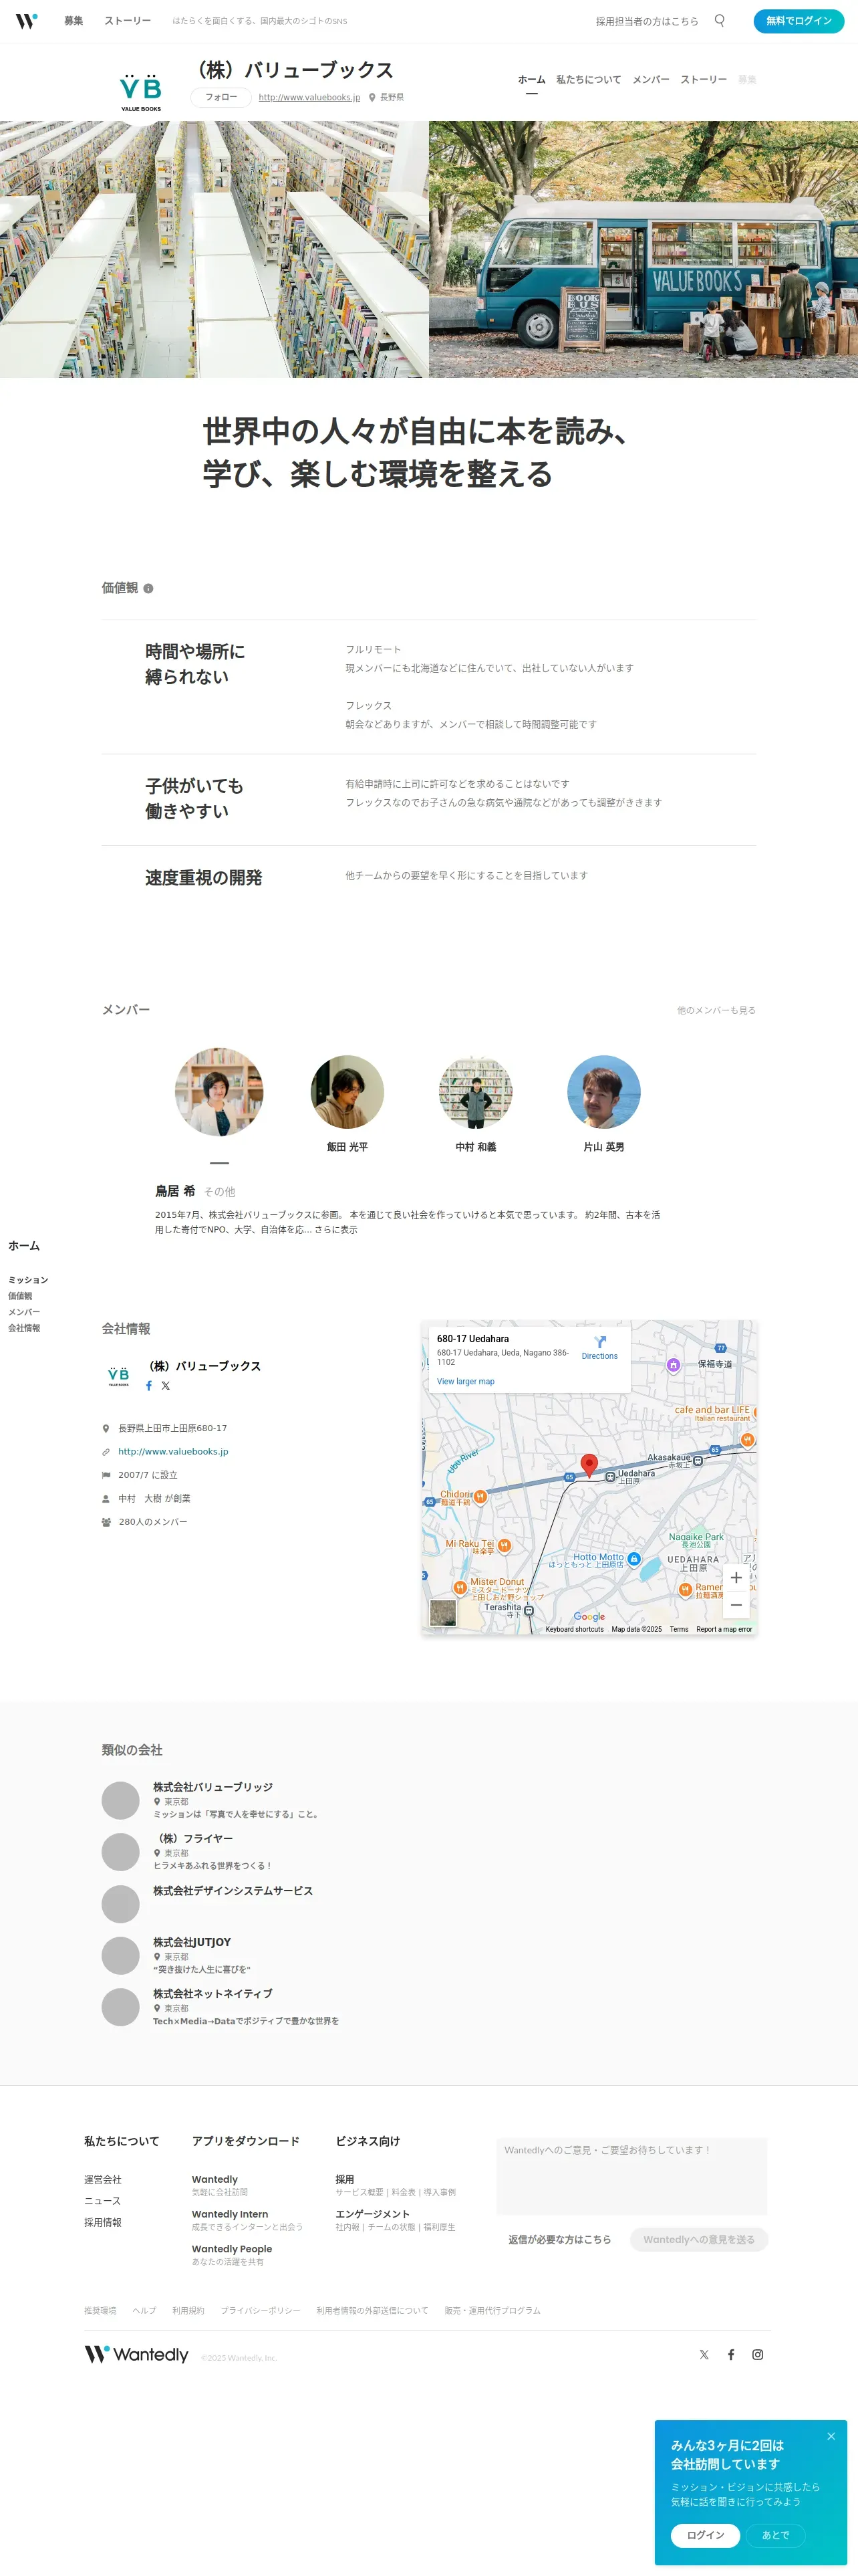The width and height of the screenshot is (858, 2576).
Task: Click the red map location pin
Action: tap(589, 1465)
